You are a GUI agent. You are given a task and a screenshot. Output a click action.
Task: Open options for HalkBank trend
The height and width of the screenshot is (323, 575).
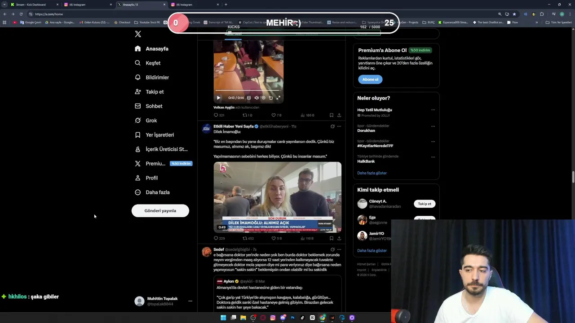coord(433,157)
